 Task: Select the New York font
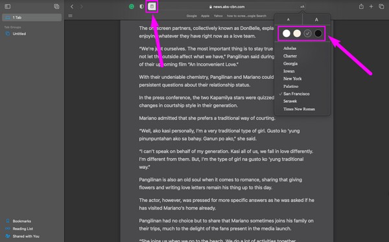(292, 79)
